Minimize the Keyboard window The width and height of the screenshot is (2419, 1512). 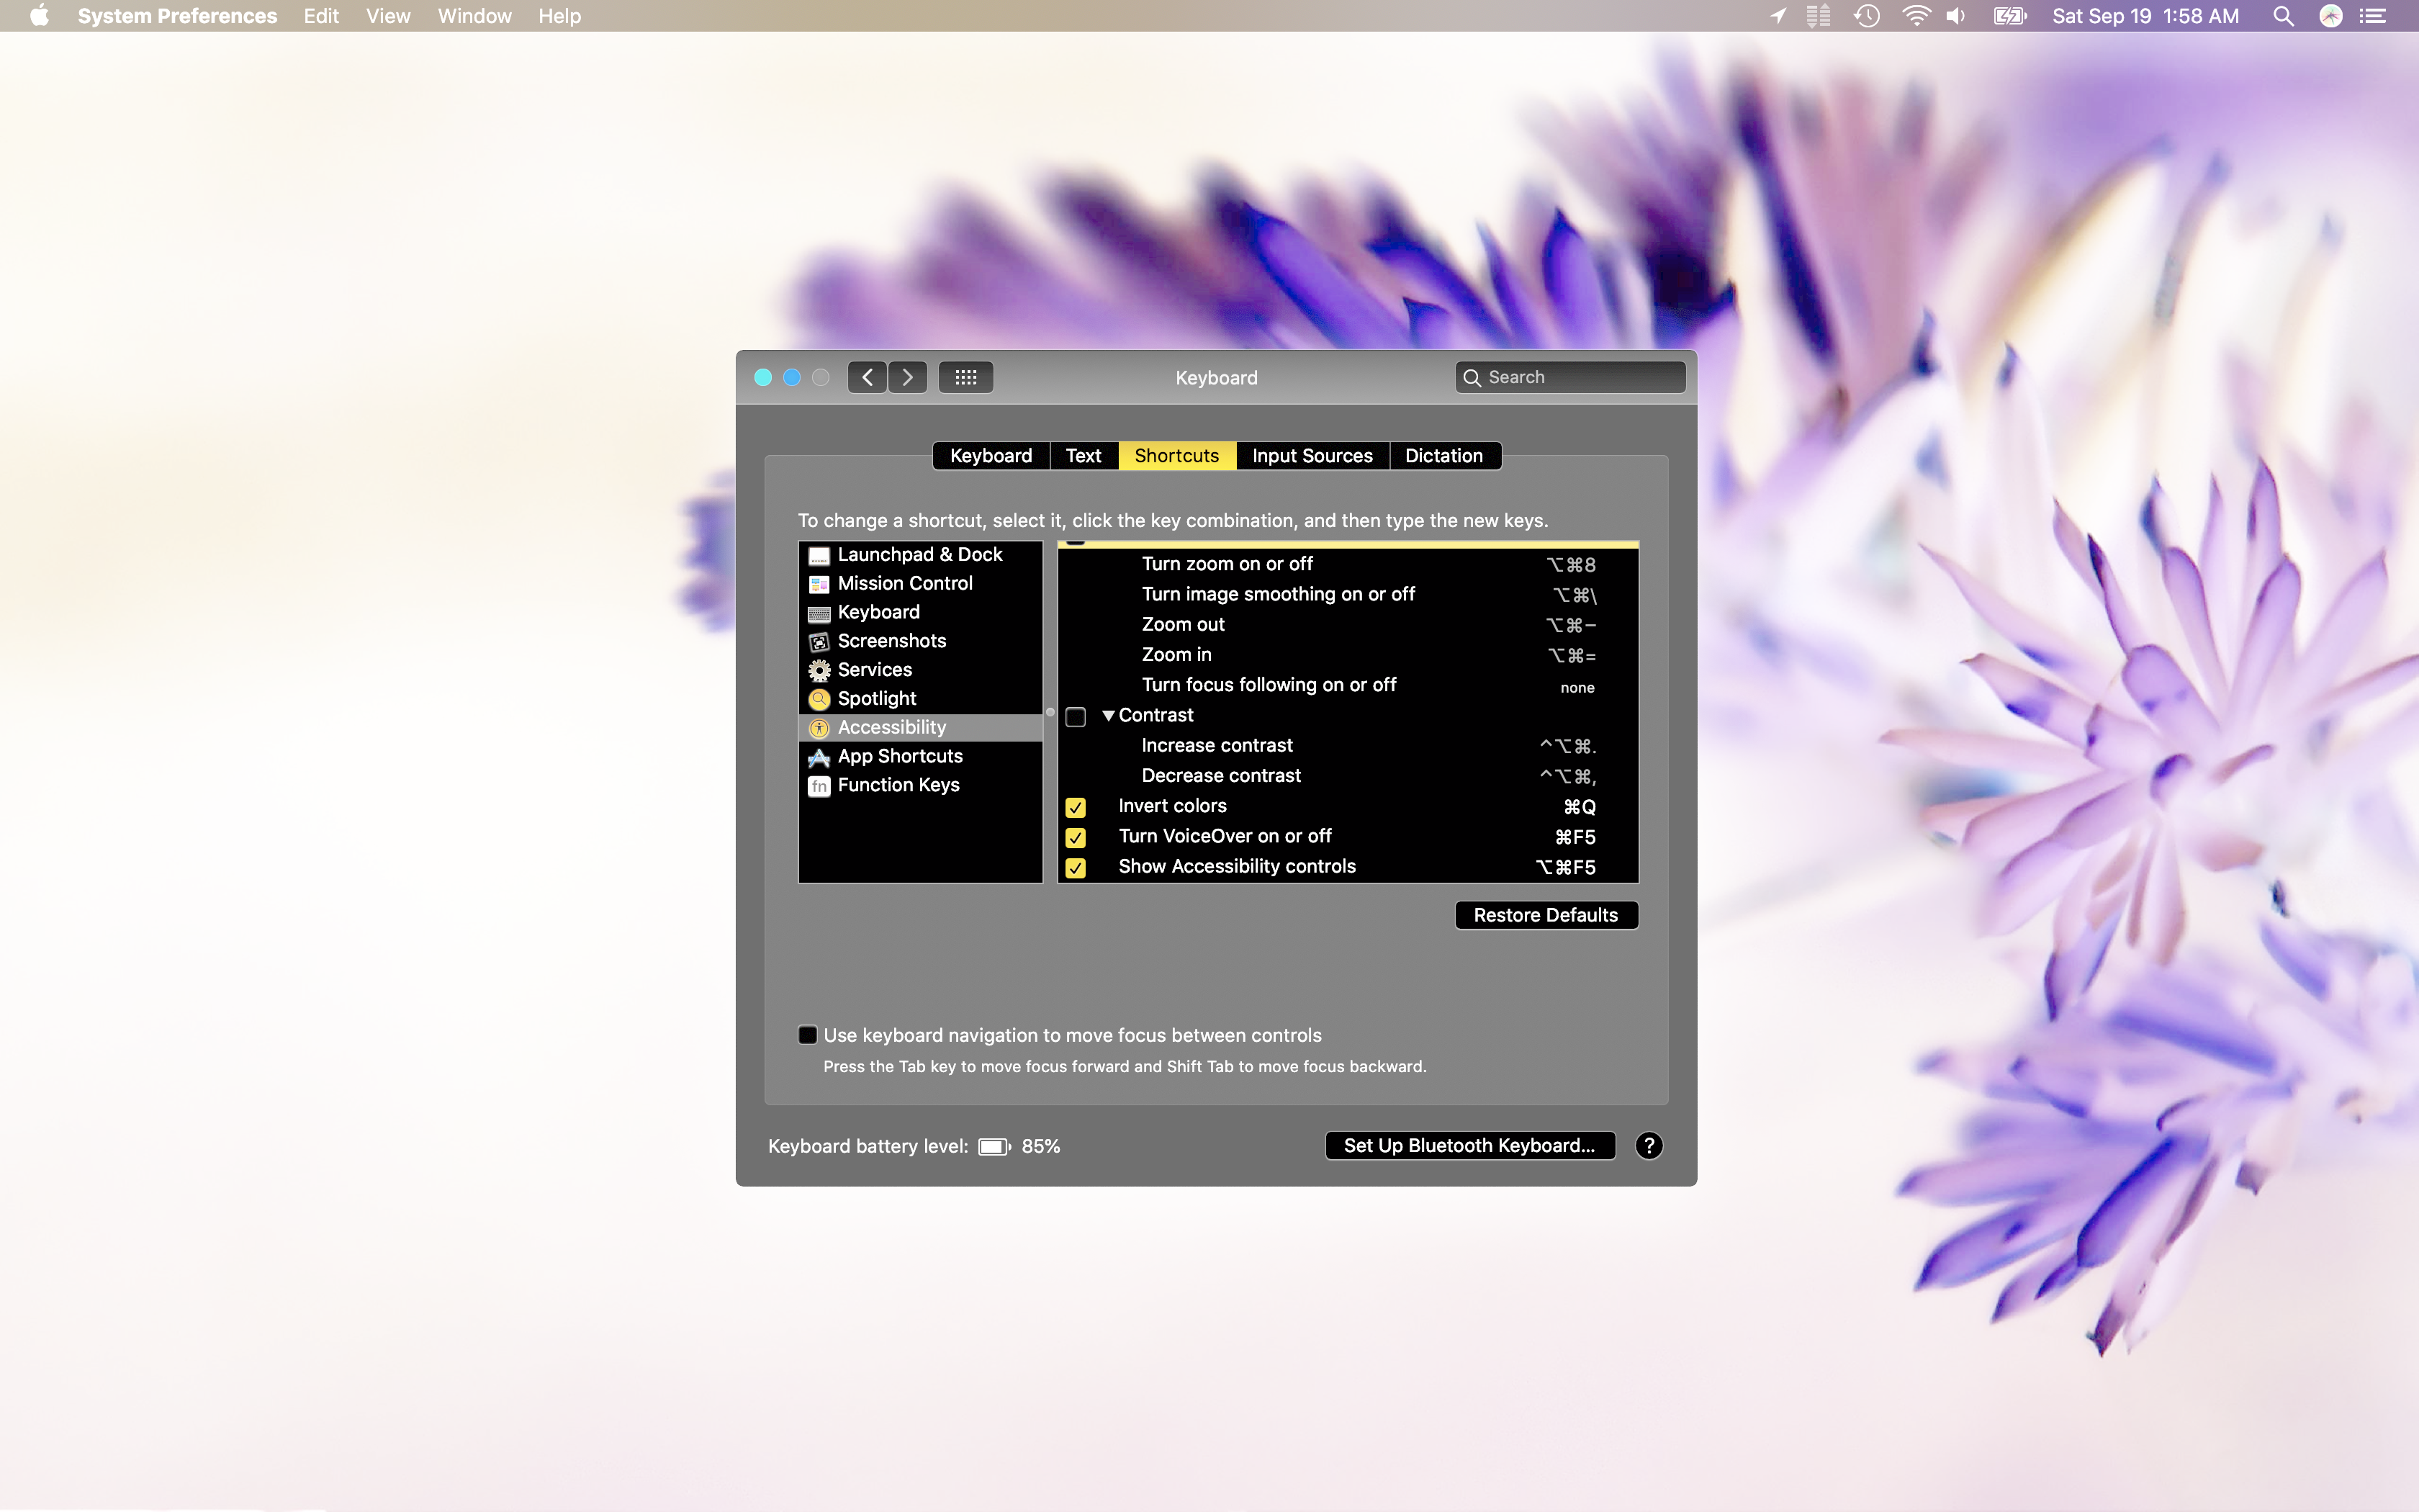[792, 377]
